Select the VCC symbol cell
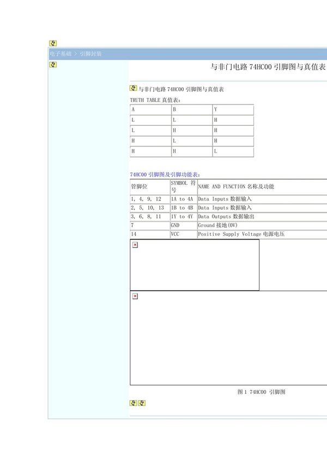 tap(184, 234)
